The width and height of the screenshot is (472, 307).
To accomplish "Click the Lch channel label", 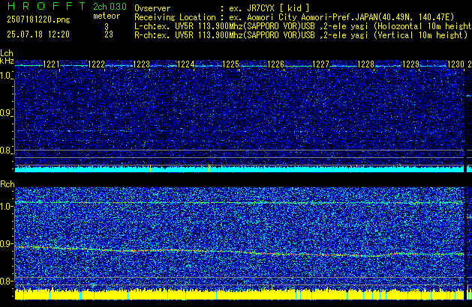I will [7, 53].
